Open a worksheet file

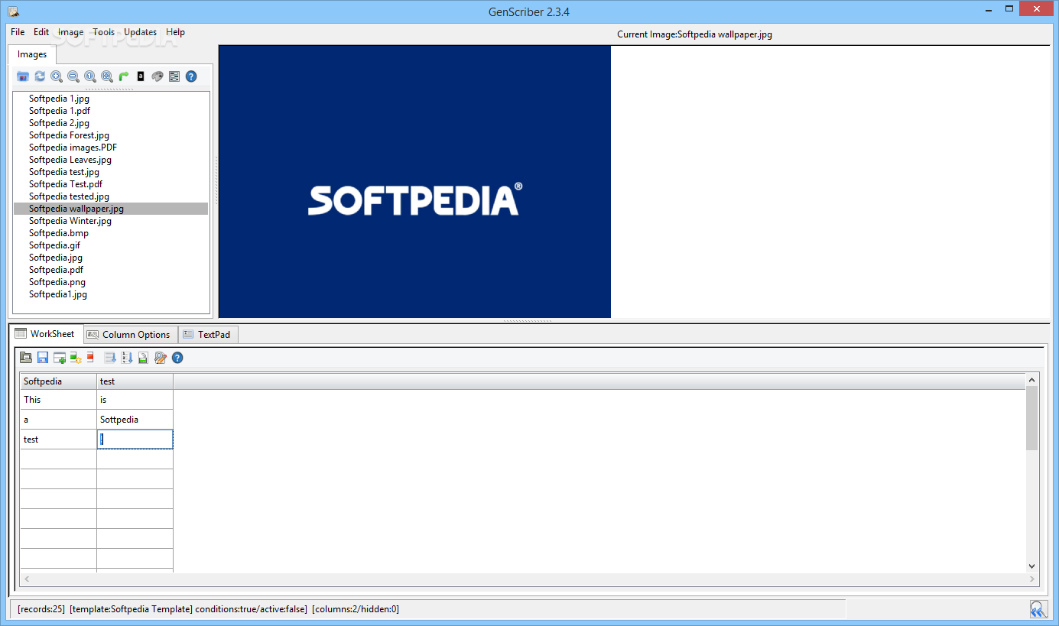pos(26,357)
